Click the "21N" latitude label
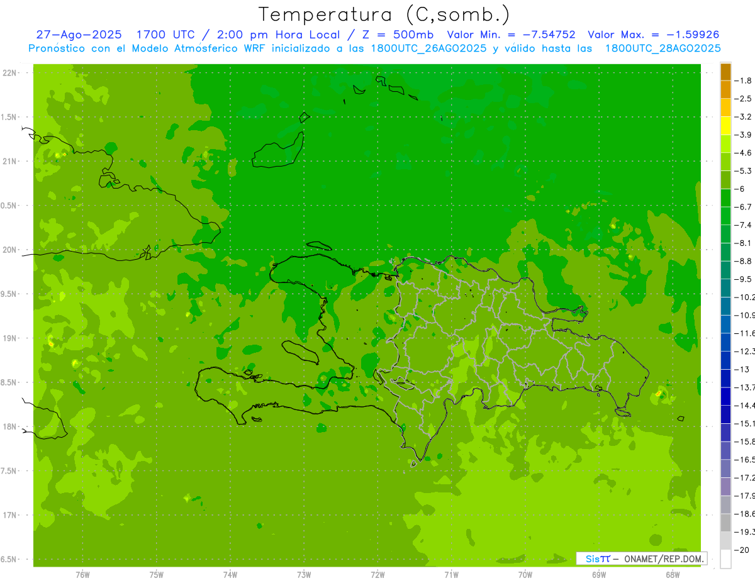755x583 pixels. [9, 161]
